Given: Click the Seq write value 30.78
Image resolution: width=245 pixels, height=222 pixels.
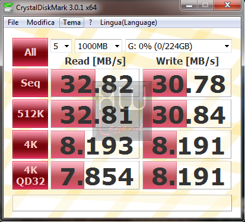Looking at the screenshot, I should tap(187, 83).
